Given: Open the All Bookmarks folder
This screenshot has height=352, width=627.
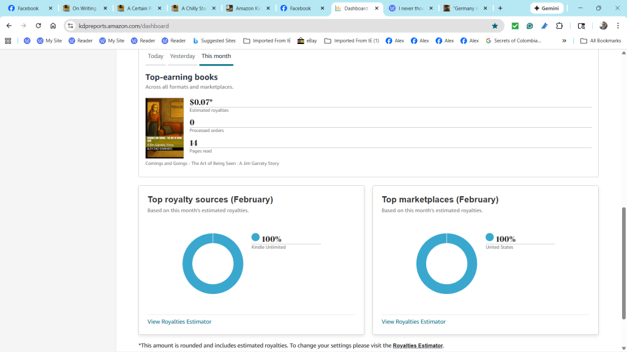Looking at the screenshot, I should coord(600,41).
